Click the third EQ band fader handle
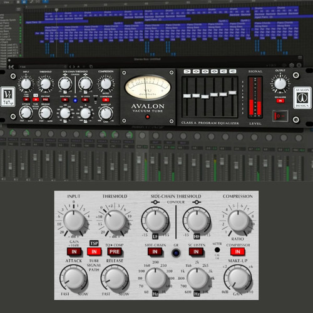 click(x=205, y=96)
